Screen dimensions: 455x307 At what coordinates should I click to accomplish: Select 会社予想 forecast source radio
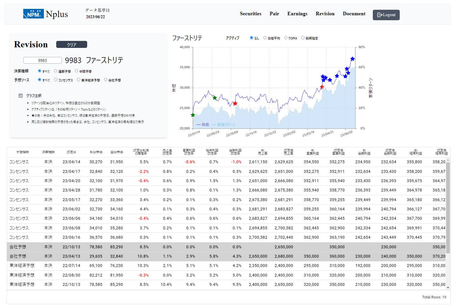[x=106, y=80]
